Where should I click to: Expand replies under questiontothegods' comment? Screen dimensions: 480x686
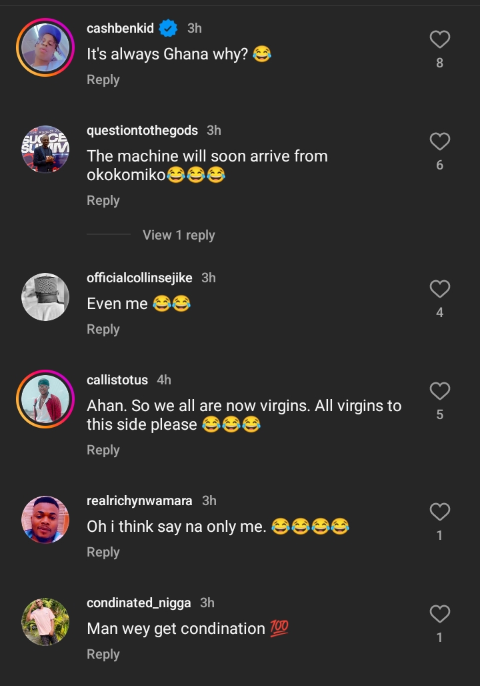177,235
